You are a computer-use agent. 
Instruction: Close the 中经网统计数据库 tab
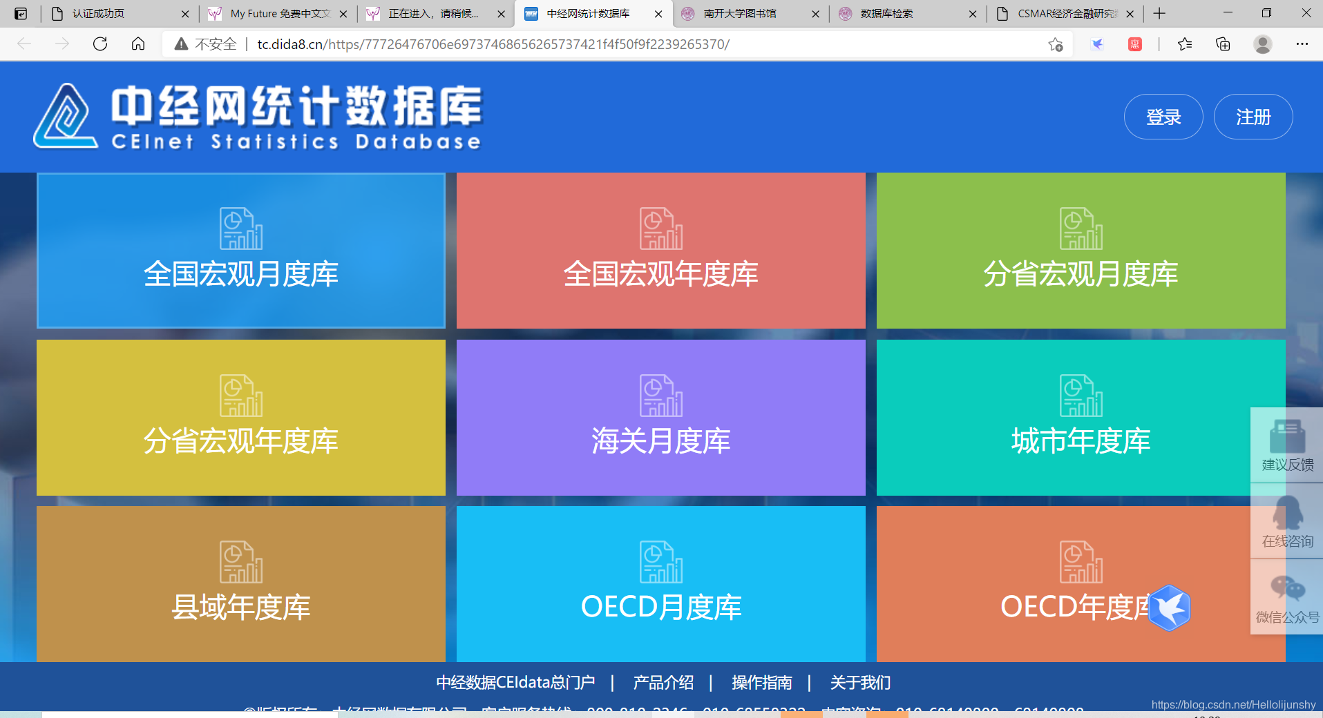[658, 14]
